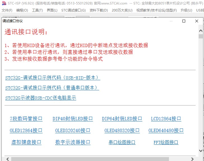This screenshot has height=161, width=204.
Task: Open the OLED320240接口 link
Action: click(73, 130)
